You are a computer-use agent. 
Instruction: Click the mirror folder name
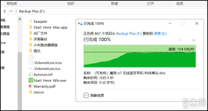click(39, 92)
